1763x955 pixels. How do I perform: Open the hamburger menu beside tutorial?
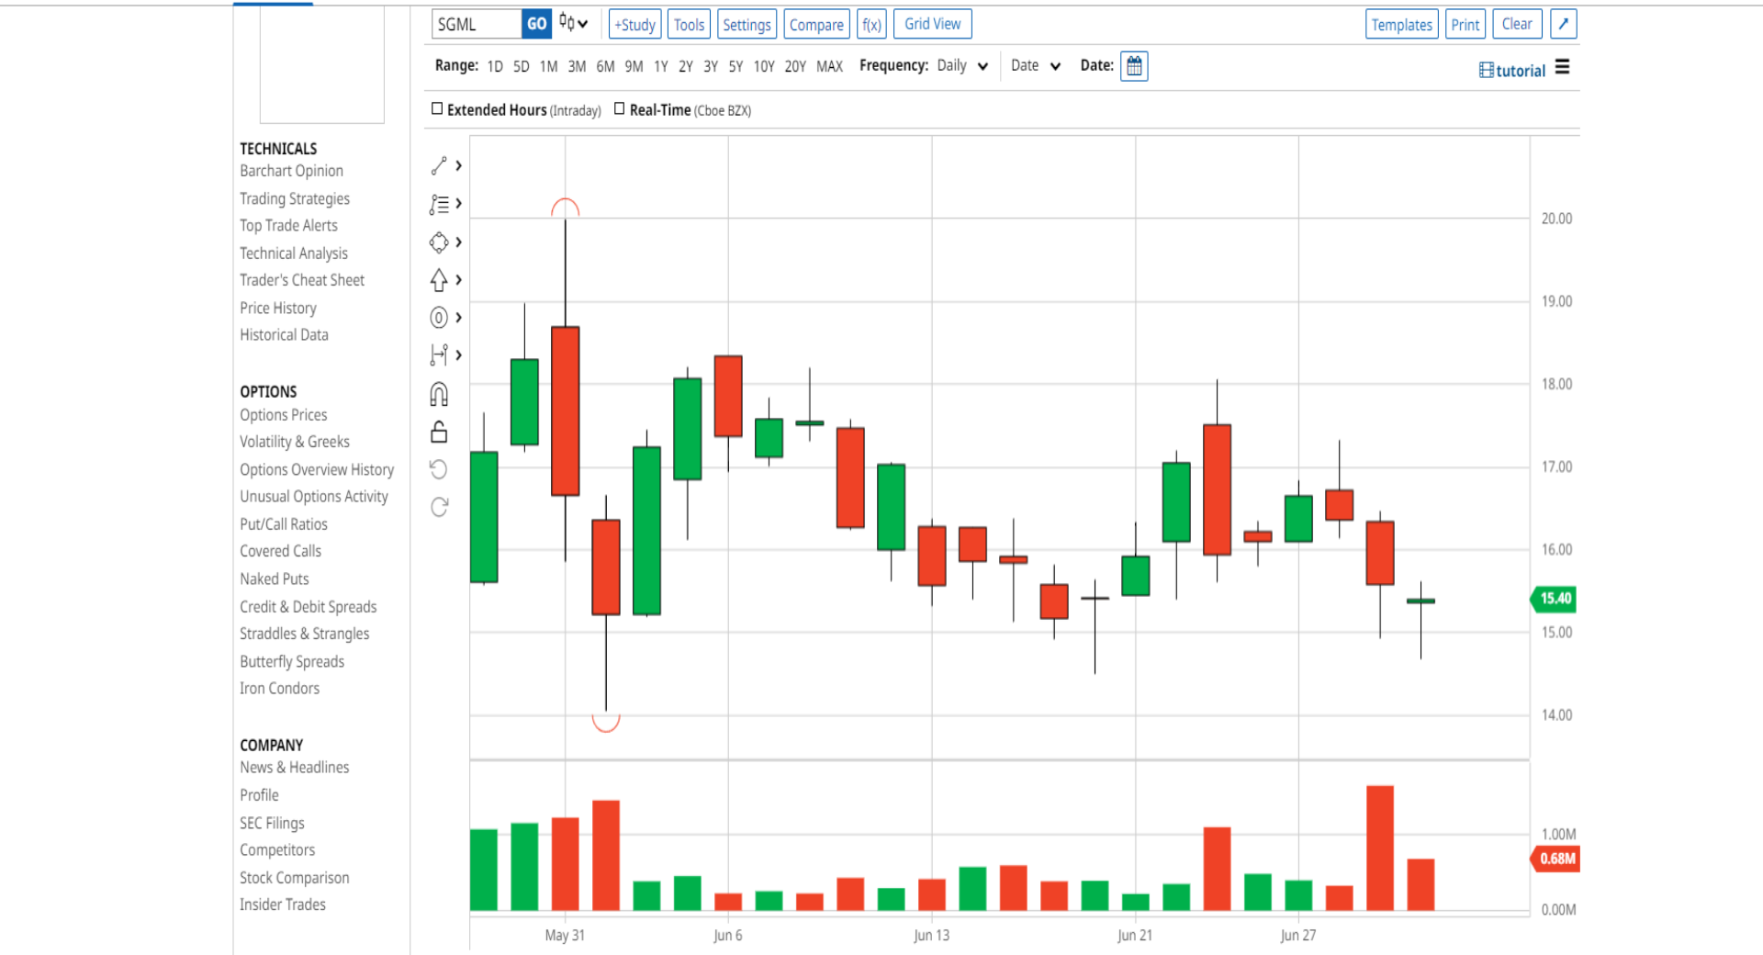pos(1562,67)
